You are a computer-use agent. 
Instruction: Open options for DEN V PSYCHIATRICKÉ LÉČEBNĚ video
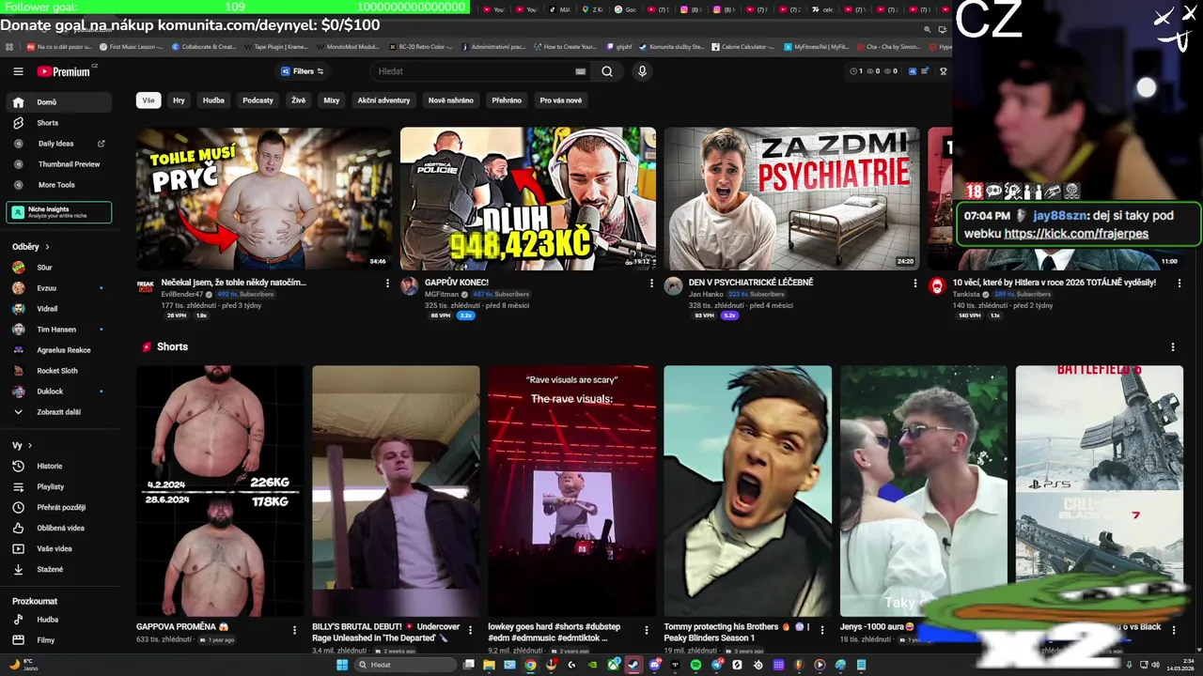click(915, 283)
